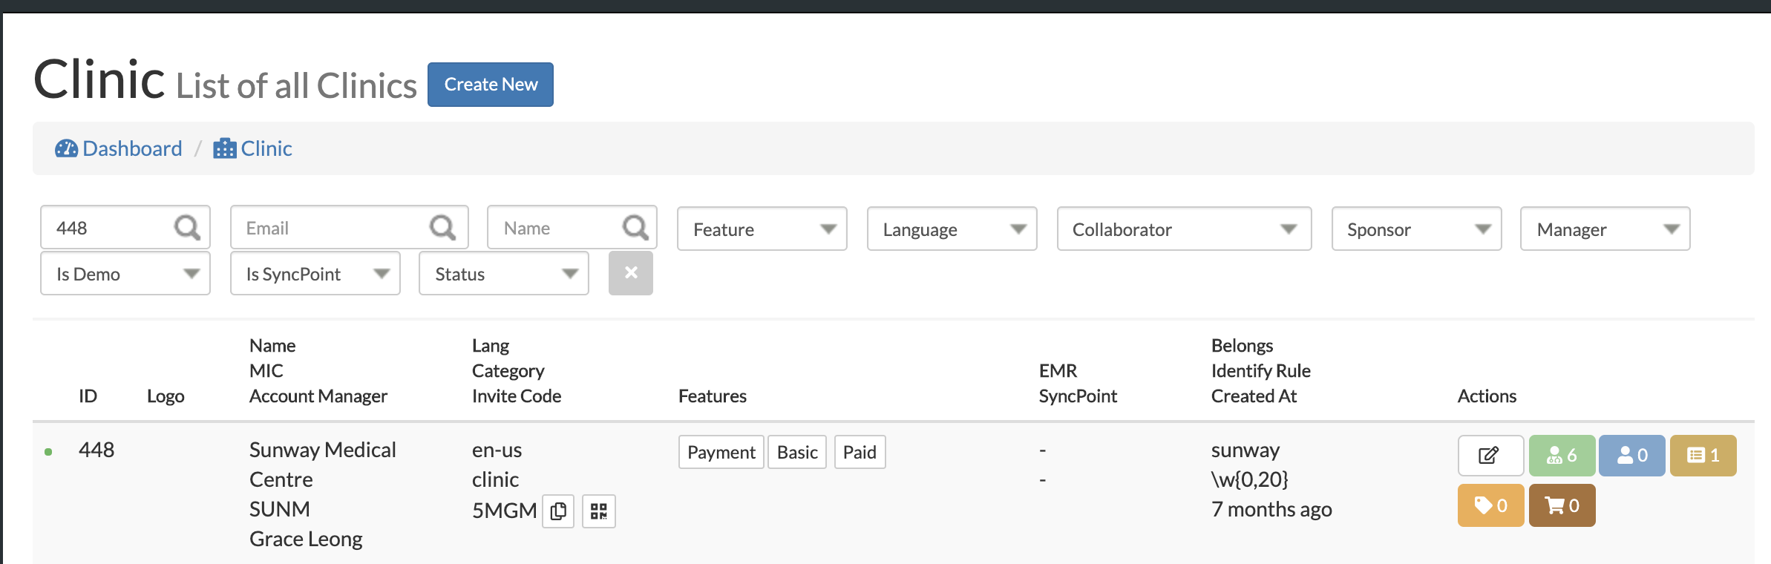This screenshot has width=1771, height=564.
Task: Show QR code for invite code
Action: pyautogui.click(x=598, y=511)
